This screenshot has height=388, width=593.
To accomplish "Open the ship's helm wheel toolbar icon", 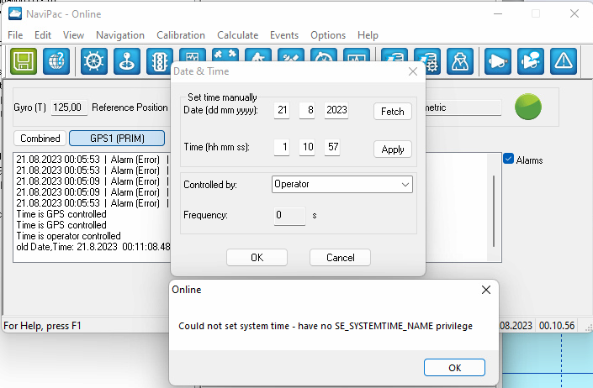I will [94, 61].
